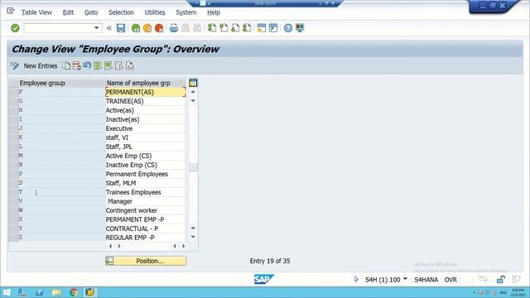Click the red Cancel icon
This screenshot has height=298, width=530.
click(159, 28)
